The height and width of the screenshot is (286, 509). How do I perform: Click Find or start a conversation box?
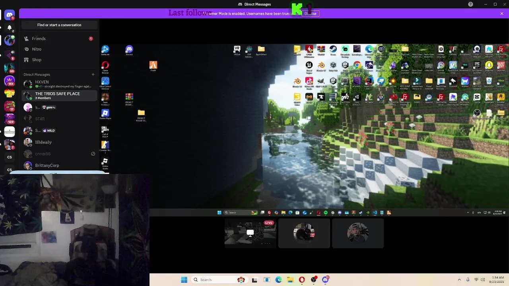pos(59,25)
